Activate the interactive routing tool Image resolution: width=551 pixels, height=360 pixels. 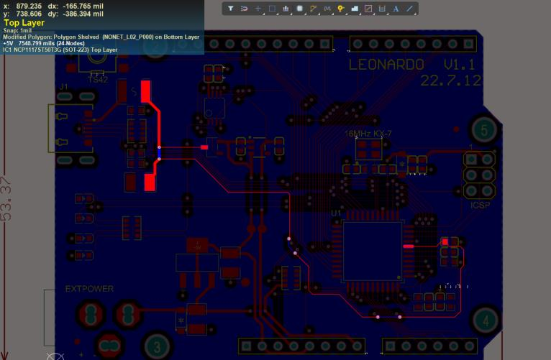pos(314,9)
